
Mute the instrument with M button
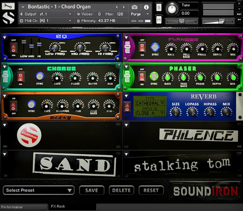159,20
